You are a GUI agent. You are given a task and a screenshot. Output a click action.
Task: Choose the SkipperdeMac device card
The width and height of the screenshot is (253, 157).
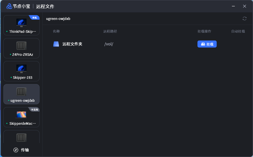tap(21, 117)
